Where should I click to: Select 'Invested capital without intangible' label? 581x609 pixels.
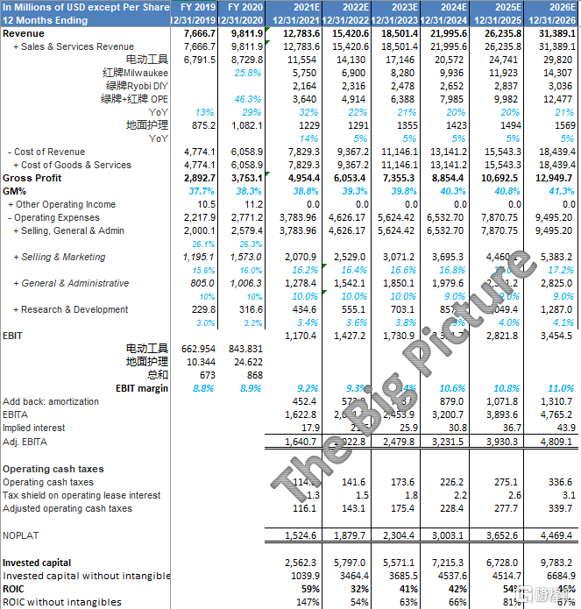click(86, 576)
